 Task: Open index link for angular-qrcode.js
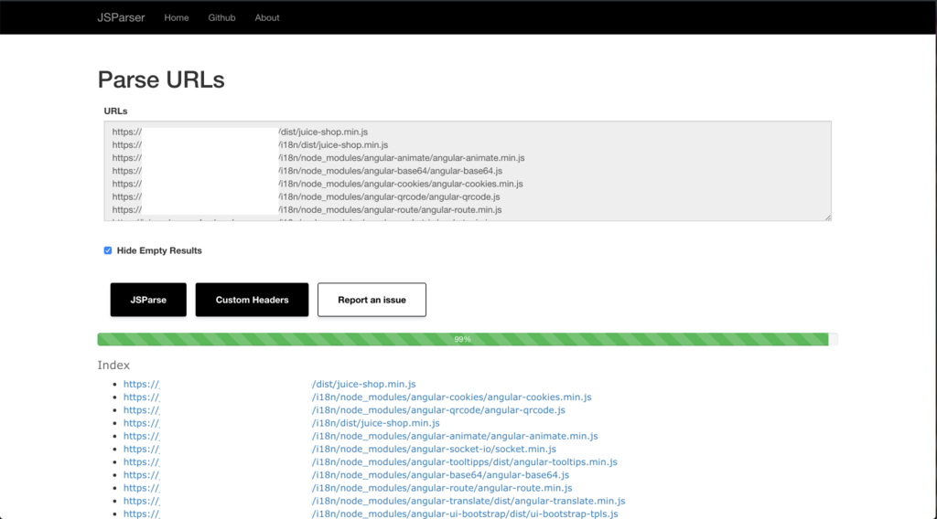(x=344, y=410)
